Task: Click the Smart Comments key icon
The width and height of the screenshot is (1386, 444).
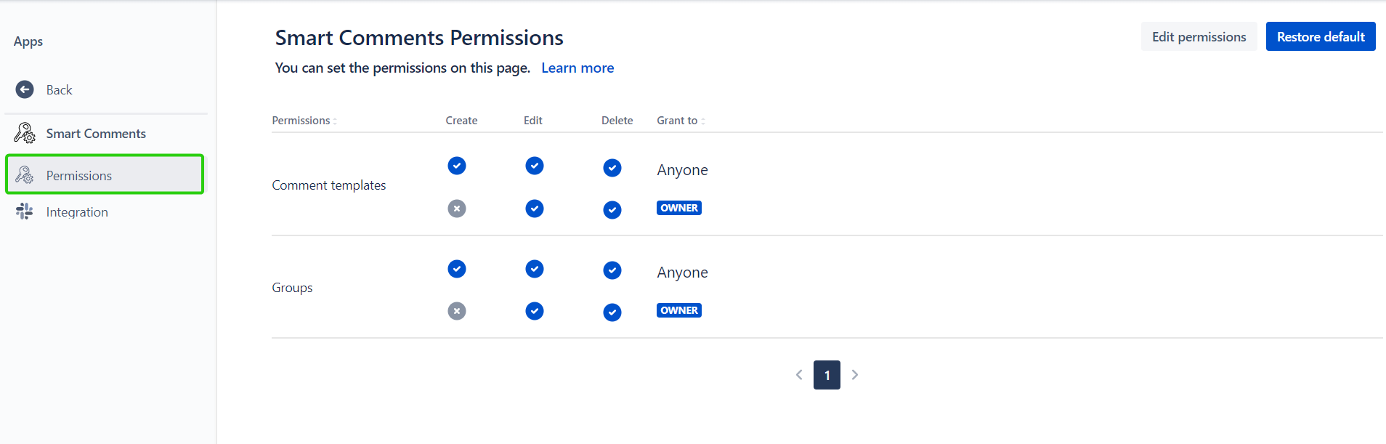Action: coord(25,133)
